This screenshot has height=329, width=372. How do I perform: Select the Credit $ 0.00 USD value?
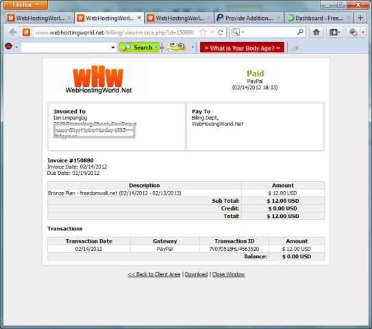(x=282, y=208)
